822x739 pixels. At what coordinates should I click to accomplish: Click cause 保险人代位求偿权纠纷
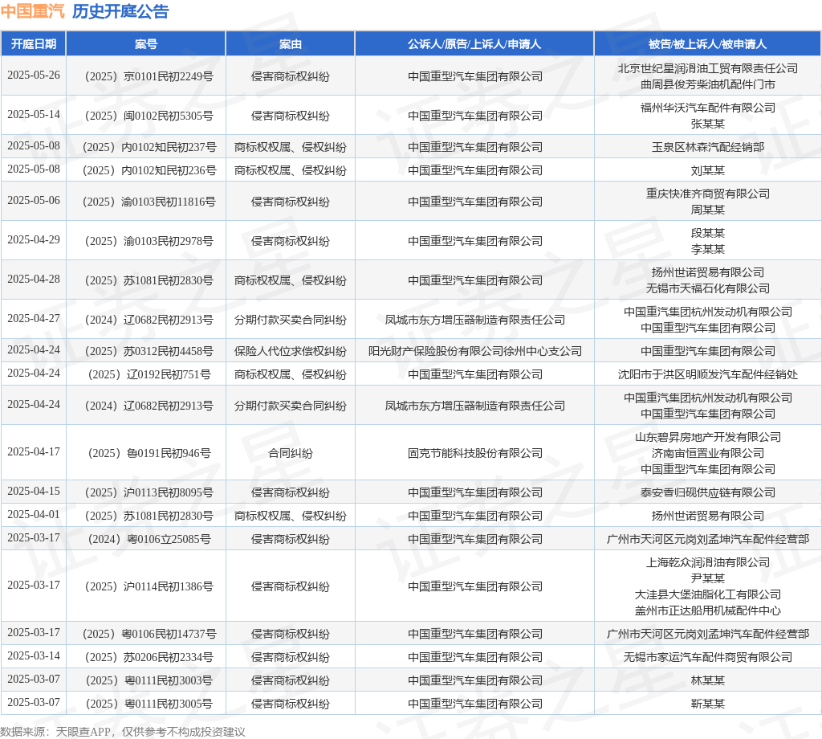(x=291, y=351)
